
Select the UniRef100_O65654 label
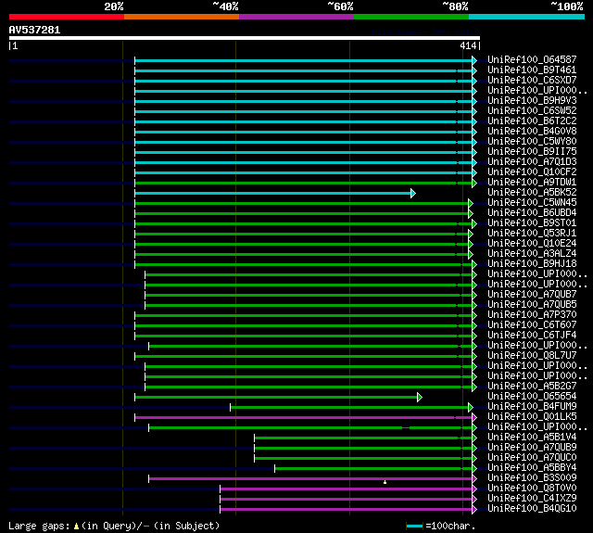click(x=532, y=397)
